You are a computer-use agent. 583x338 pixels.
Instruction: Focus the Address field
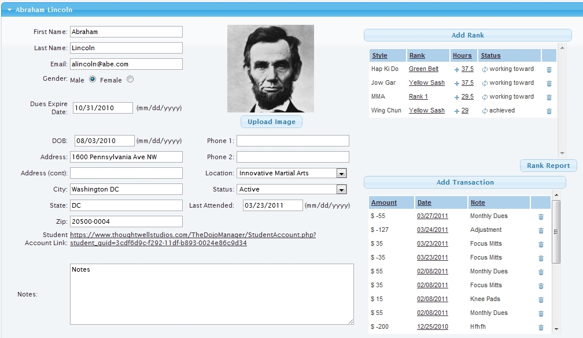(127, 157)
